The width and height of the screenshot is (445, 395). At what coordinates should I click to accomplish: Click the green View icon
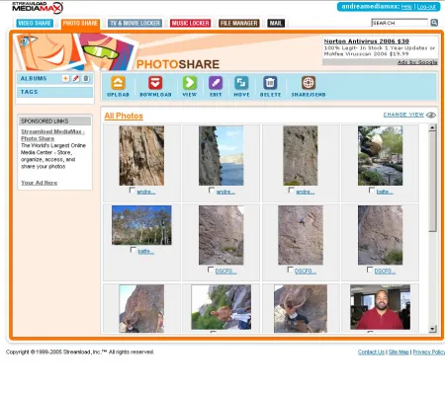click(190, 83)
